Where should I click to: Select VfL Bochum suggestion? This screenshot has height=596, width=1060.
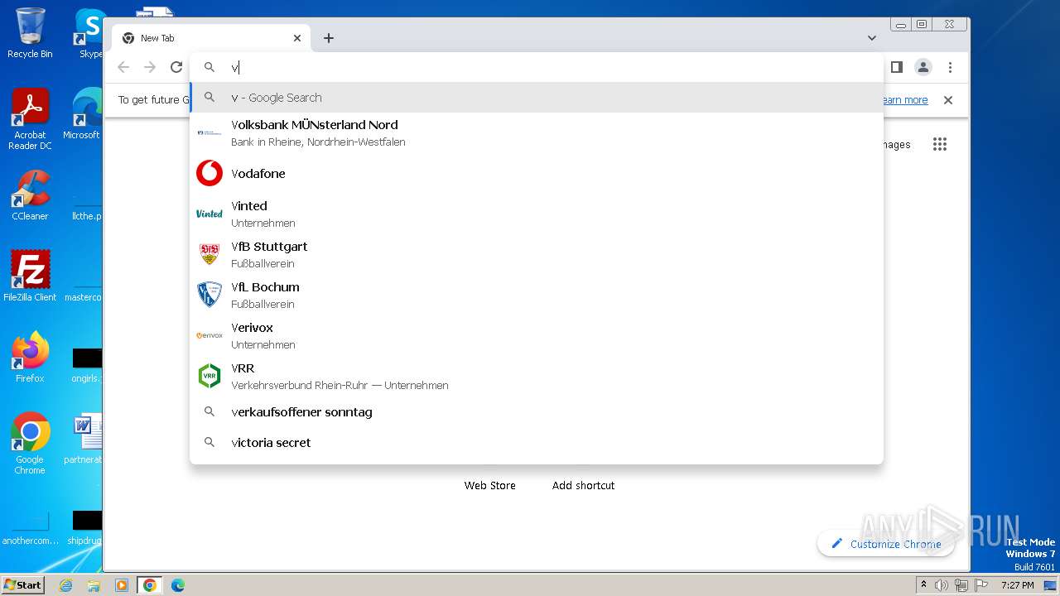537,295
